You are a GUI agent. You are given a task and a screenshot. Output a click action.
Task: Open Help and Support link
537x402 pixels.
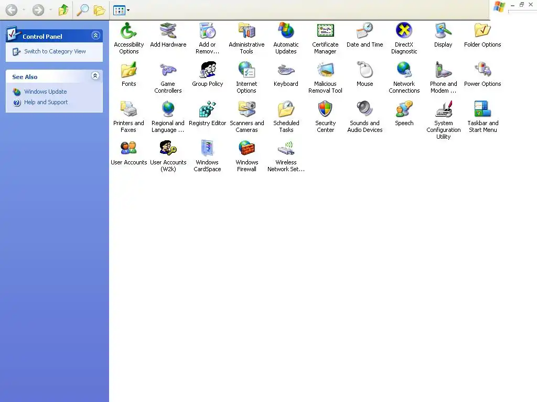(x=46, y=102)
